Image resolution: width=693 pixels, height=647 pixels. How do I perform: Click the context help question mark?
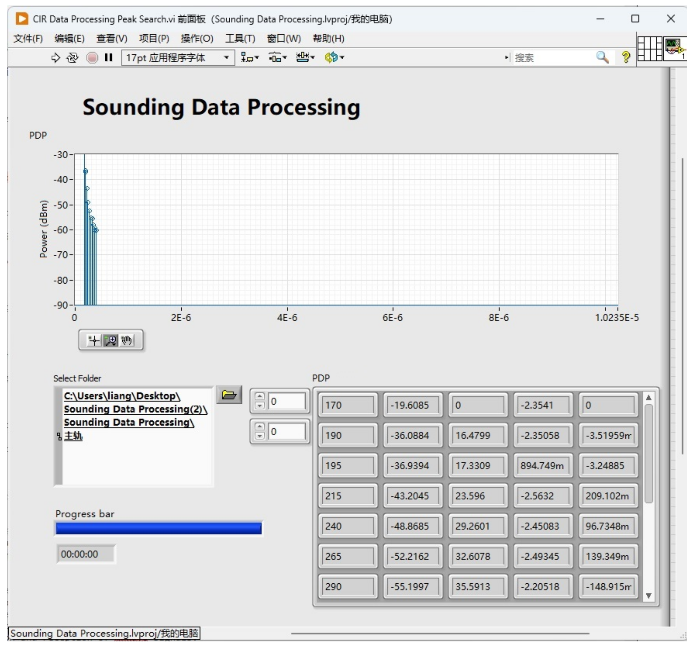click(x=626, y=57)
